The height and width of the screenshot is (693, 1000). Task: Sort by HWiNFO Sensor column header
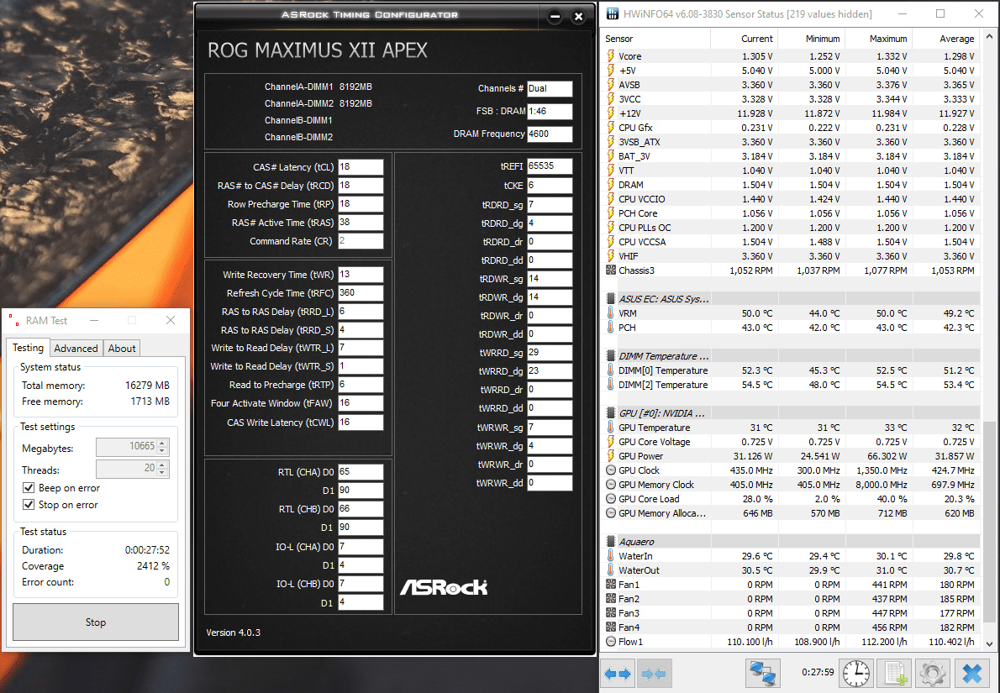coord(655,39)
